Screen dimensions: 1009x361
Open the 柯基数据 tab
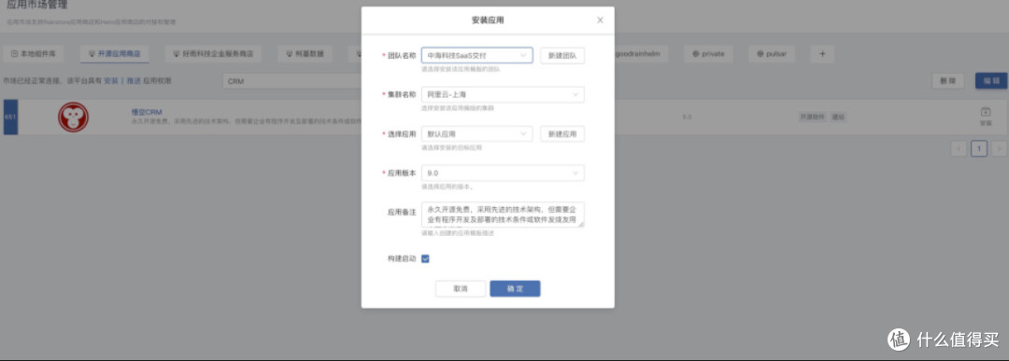(x=305, y=54)
